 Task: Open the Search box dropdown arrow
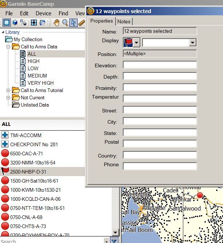click(x=106, y=241)
